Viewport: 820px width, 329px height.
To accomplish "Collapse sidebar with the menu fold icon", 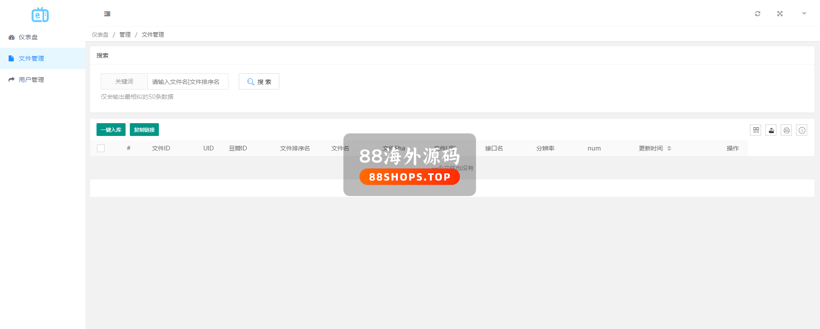I will [107, 14].
